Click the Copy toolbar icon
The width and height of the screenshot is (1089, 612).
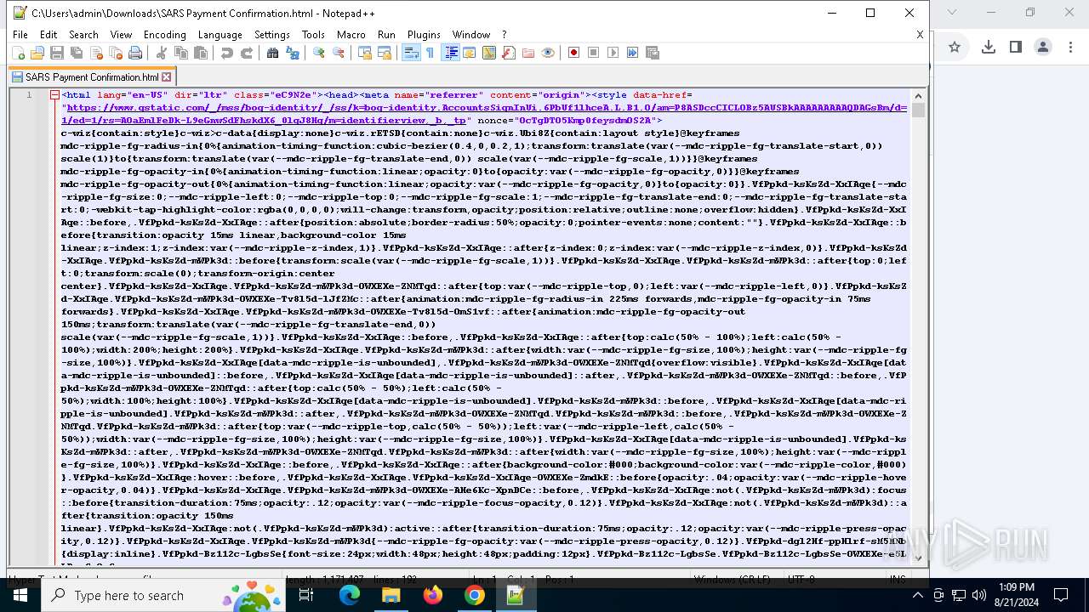pos(180,53)
